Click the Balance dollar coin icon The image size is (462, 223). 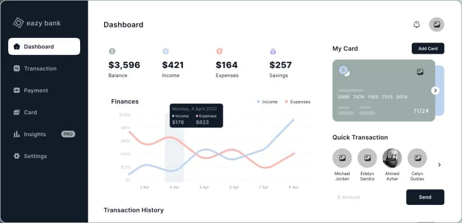(112, 51)
